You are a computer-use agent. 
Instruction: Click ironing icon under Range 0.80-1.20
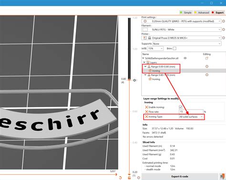pyautogui.click(x=150, y=79)
